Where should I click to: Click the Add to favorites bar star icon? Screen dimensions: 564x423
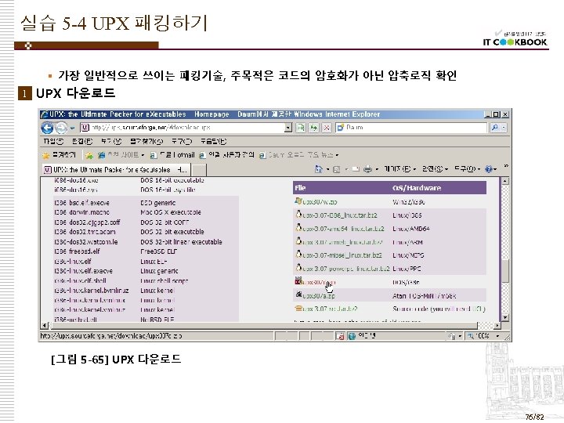point(89,155)
